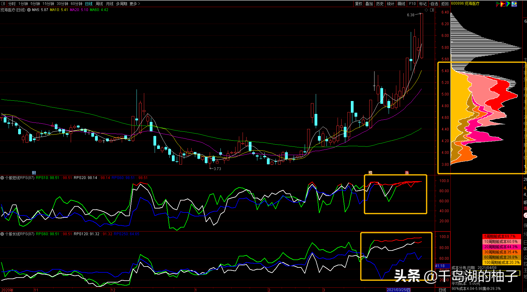
Task: Expand the 个股短线RPS indicator dropdown
Action: [x=2, y=178]
